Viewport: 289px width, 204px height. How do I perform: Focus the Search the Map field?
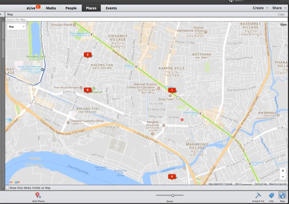pos(146,19)
